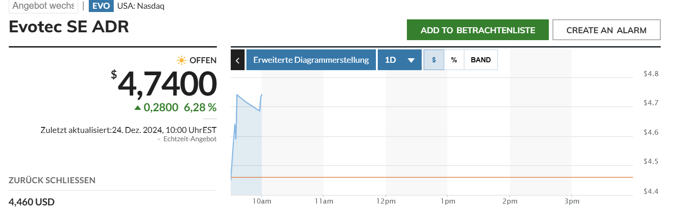Click the blue price line peak

point(237,95)
